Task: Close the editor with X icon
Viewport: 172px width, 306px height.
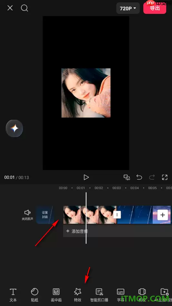Action: (x=10, y=8)
